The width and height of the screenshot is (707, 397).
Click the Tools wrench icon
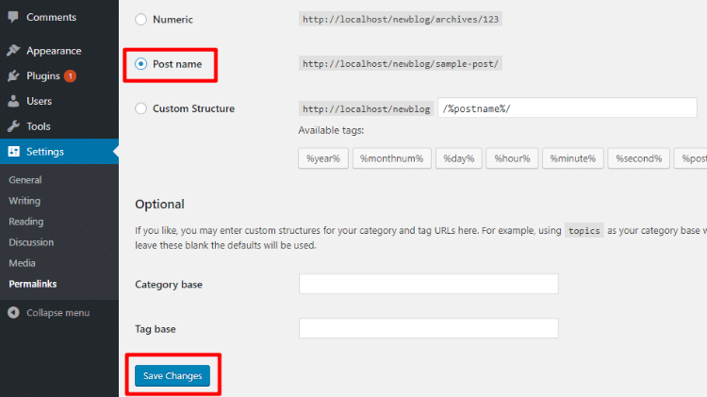13,126
